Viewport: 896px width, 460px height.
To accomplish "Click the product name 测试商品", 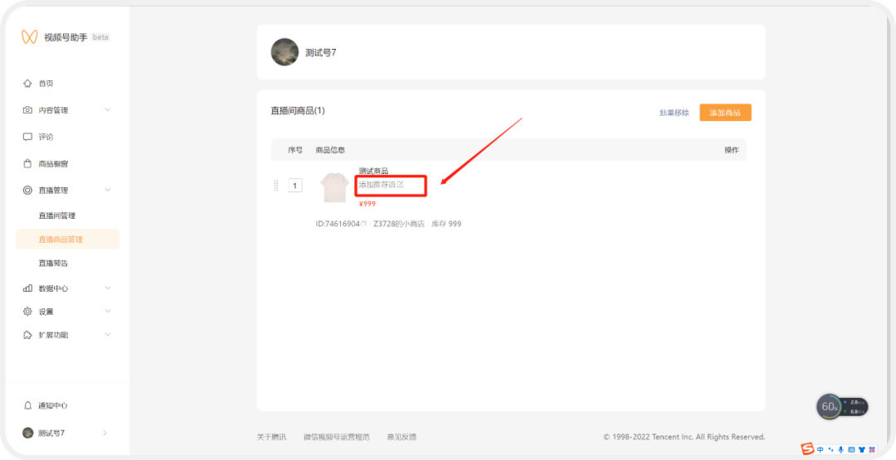I will point(373,172).
